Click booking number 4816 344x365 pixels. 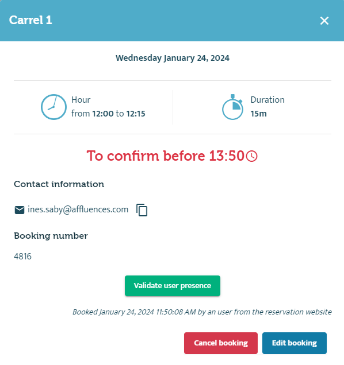pyautogui.click(x=22, y=257)
